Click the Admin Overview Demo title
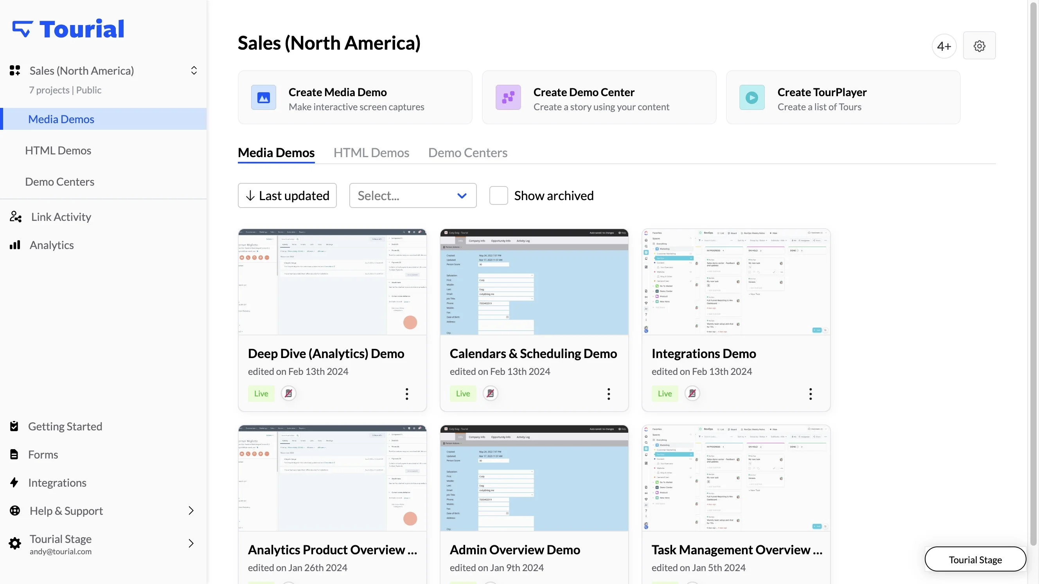 click(x=515, y=550)
